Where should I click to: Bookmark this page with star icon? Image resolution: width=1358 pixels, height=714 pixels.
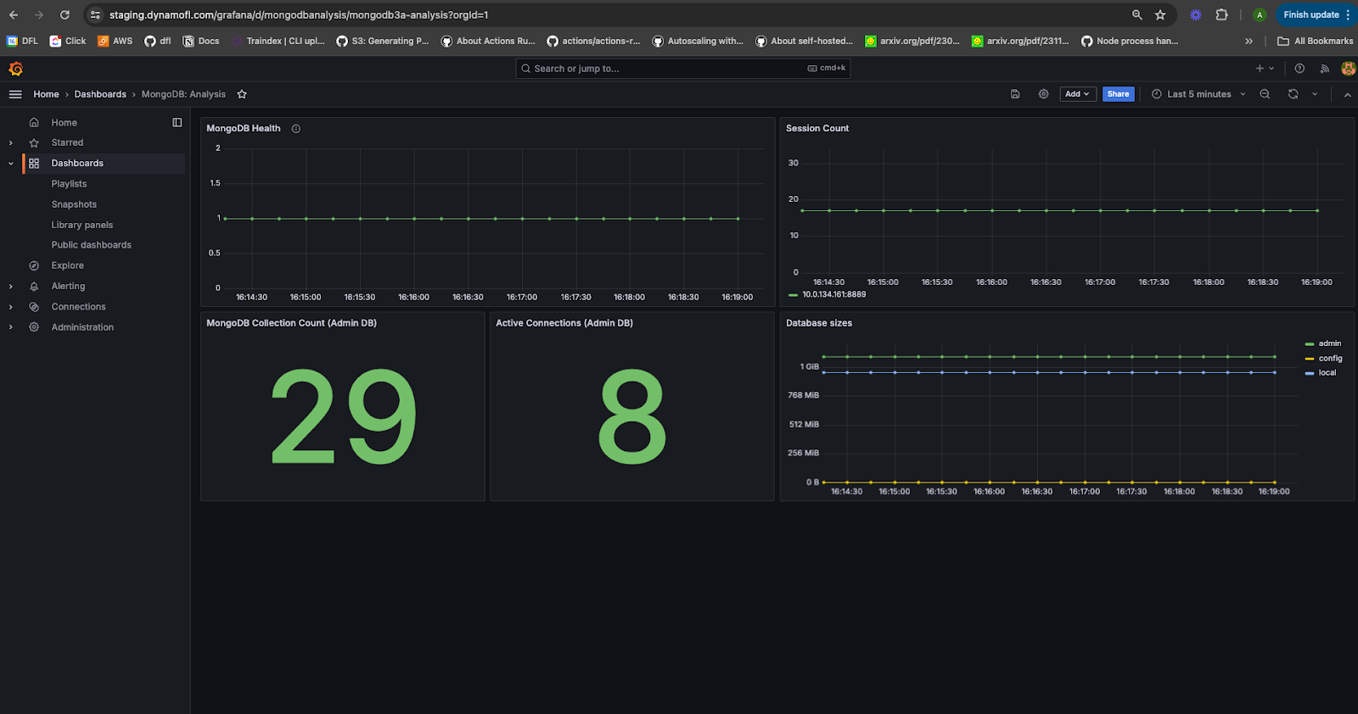pyautogui.click(x=1160, y=14)
